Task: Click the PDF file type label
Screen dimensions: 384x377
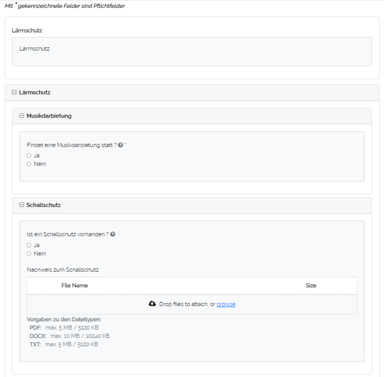Action: click(x=35, y=327)
